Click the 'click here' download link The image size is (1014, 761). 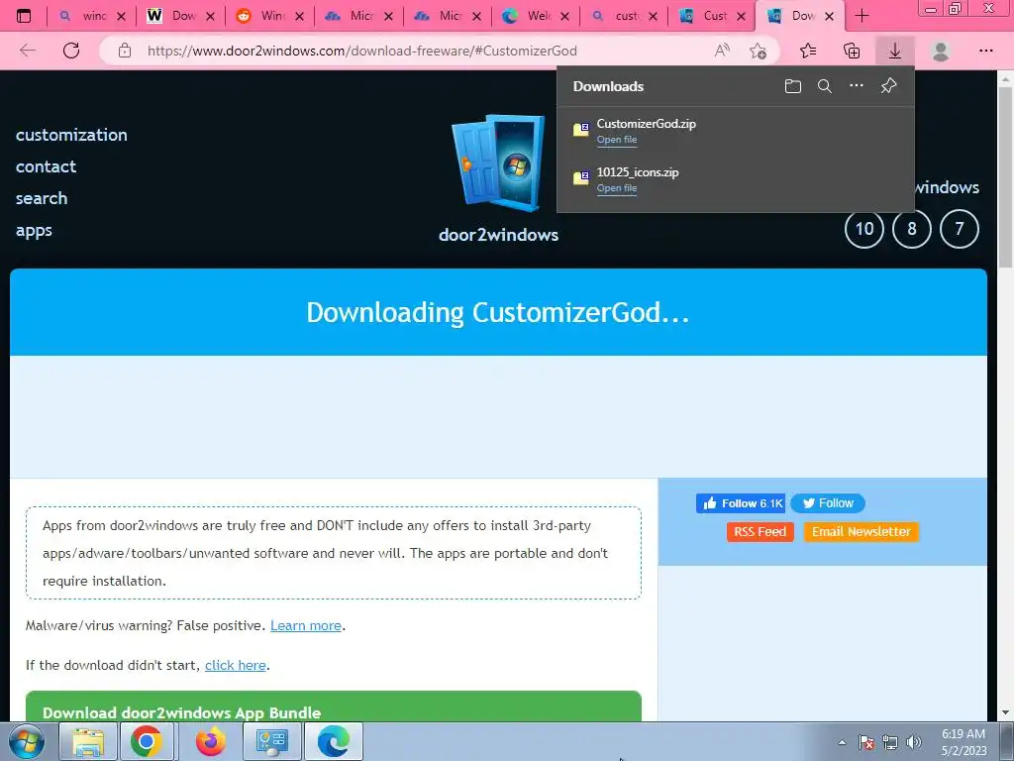point(236,665)
